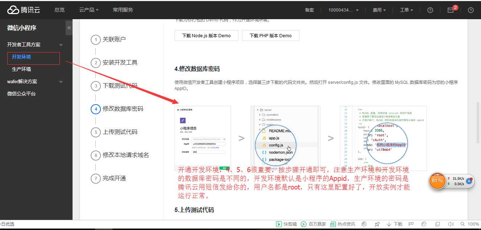The height and width of the screenshot is (230, 481).
Task: Open the mysql config code screenshot
Action: tap(383, 138)
